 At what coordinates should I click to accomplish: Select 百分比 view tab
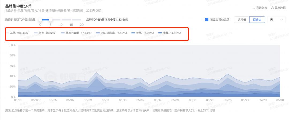point(257,20)
